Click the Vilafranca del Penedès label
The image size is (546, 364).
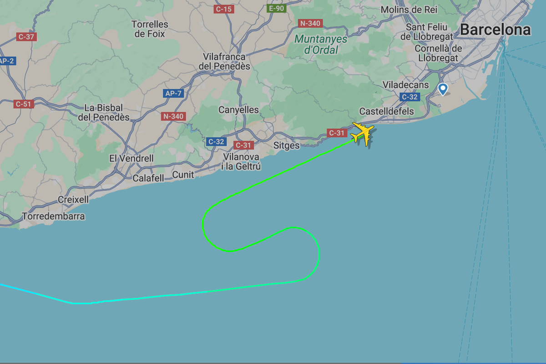tap(225, 61)
